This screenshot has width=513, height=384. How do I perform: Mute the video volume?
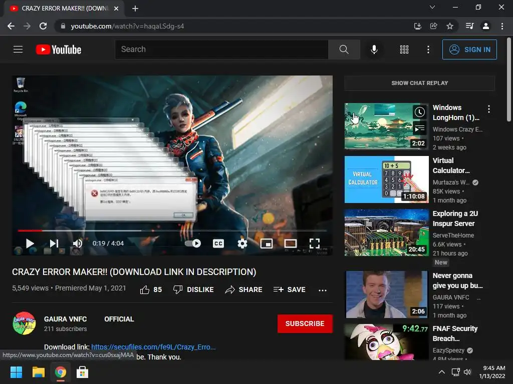[78, 243]
